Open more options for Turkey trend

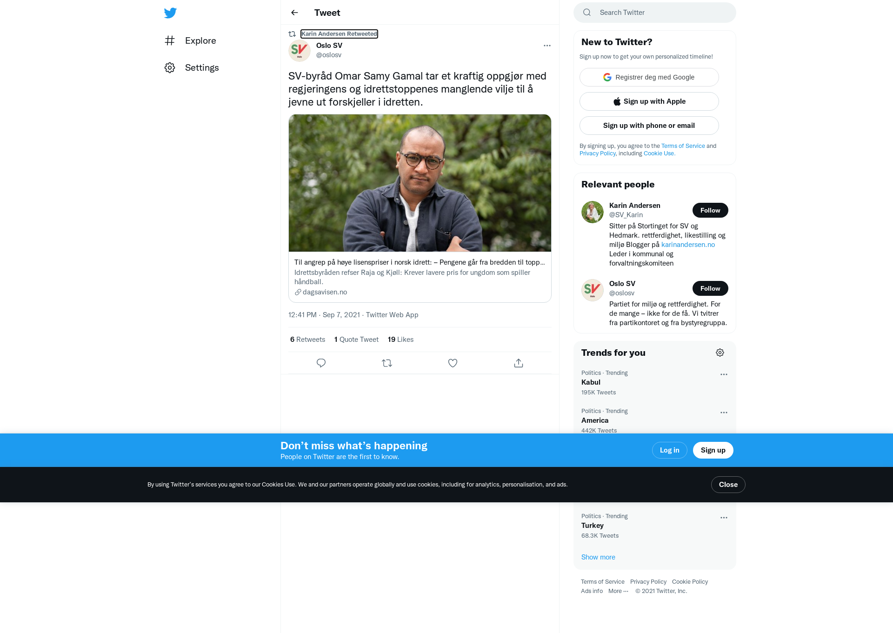724,518
